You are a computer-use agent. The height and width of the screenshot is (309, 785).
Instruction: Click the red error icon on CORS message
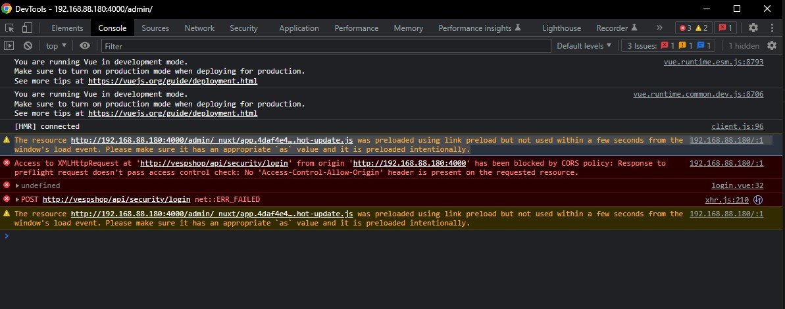(x=7, y=162)
